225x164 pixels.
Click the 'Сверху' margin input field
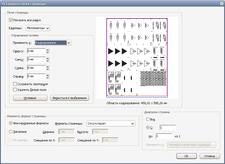tap(36, 51)
